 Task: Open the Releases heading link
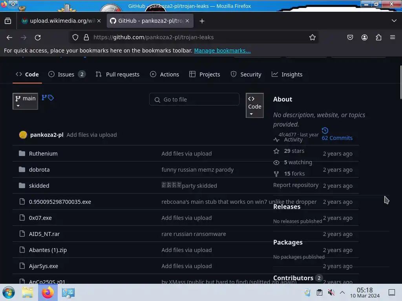click(x=287, y=207)
